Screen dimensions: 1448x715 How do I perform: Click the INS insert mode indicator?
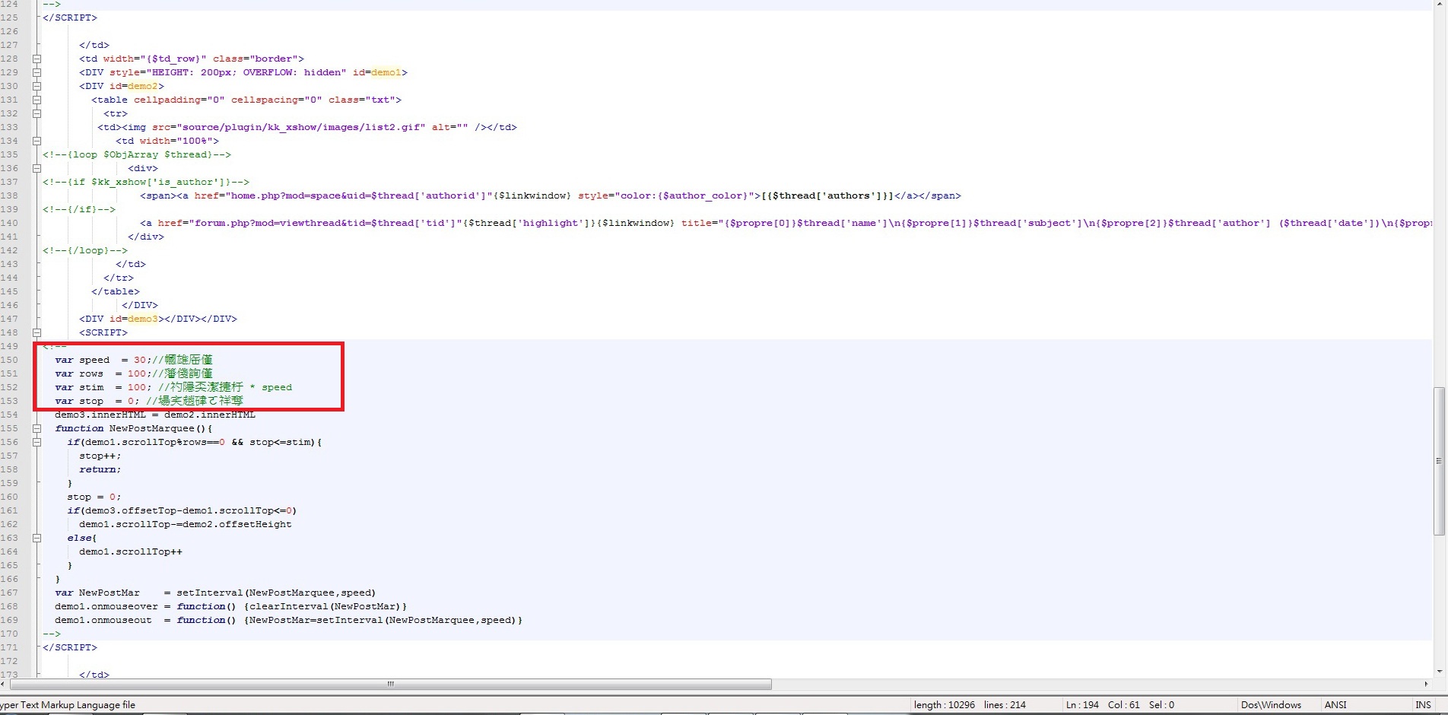point(1423,705)
